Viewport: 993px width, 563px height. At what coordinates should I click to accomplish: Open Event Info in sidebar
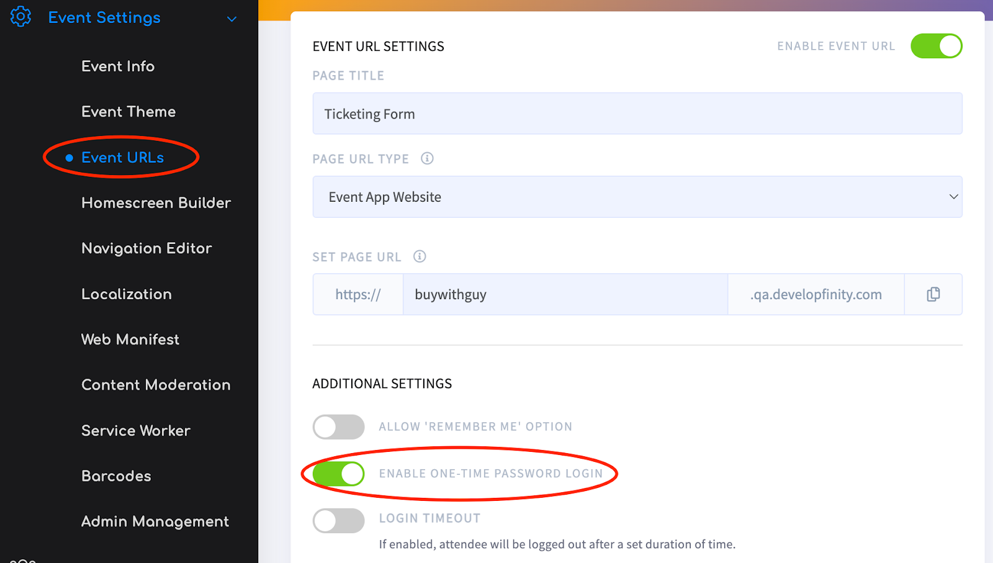pyautogui.click(x=118, y=66)
